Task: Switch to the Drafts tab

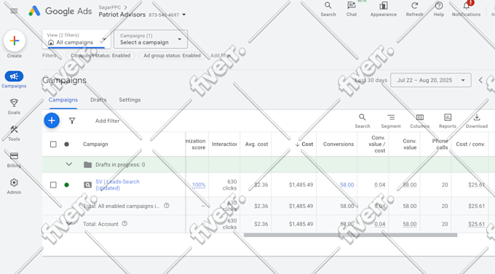Action: pyautogui.click(x=98, y=100)
